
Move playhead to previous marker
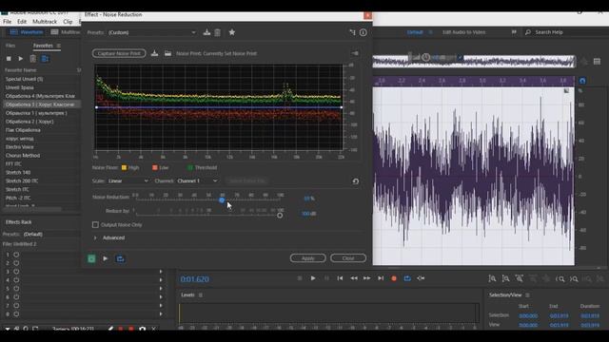tap(340, 278)
